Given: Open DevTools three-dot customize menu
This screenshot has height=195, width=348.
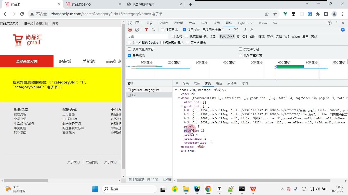Looking at the screenshot, I should 337,23.
